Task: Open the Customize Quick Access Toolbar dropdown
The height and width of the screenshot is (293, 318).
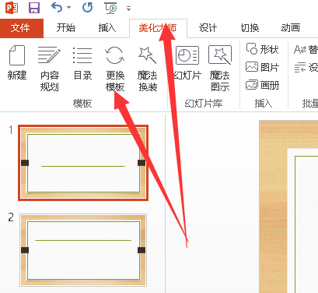Action: pyautogui.click(x=128, y=9)
